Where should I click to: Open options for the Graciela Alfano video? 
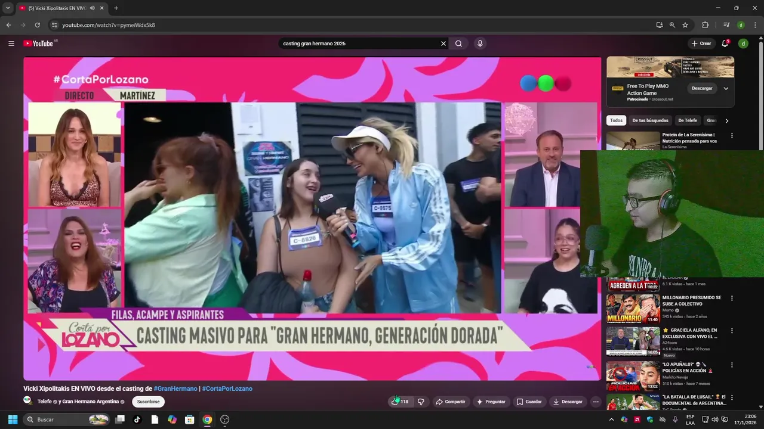(x=732, y=331)
